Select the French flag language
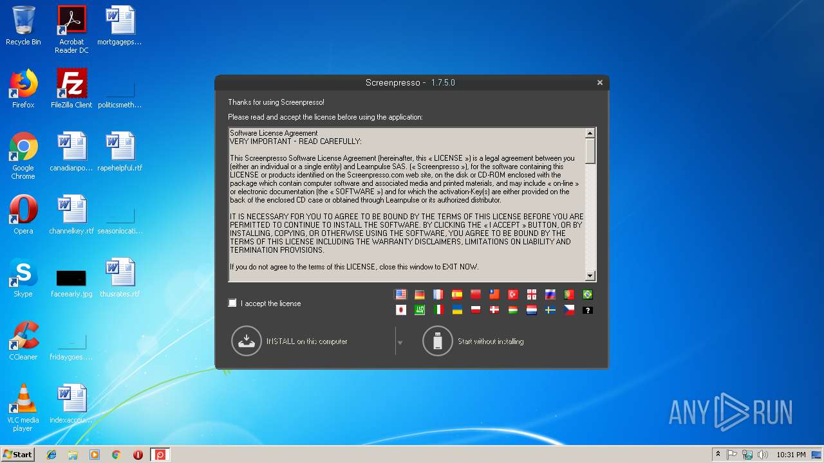The image size is (824, 463). [438, 295]
